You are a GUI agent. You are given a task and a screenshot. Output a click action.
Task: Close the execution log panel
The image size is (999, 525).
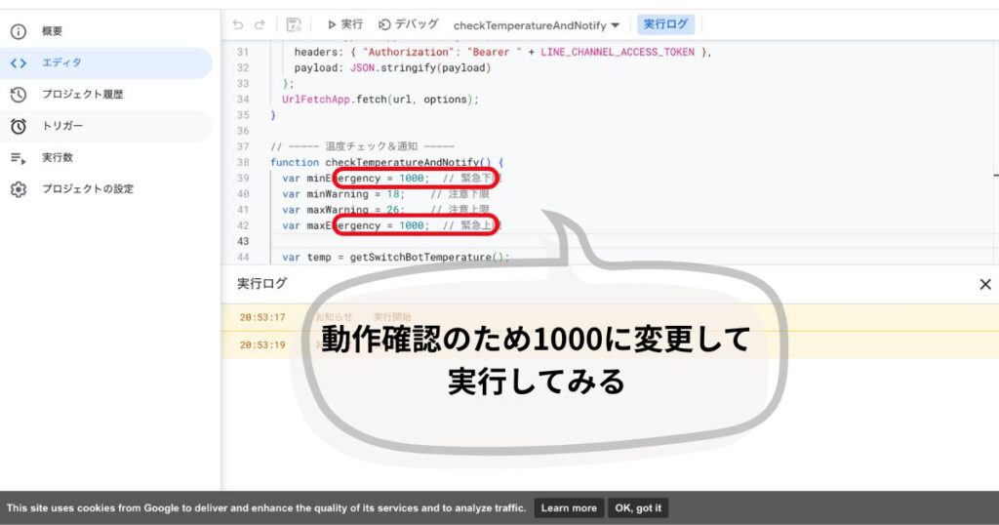pyautogui.click(x=985, y=284)
